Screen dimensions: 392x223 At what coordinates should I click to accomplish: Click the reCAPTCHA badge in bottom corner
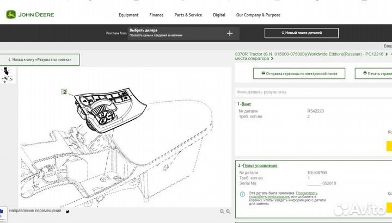[3, 212]
